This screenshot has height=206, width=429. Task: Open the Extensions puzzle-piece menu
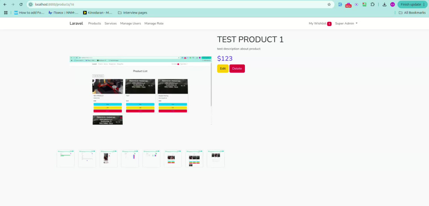pyautogui.click(x=372, y=4)
